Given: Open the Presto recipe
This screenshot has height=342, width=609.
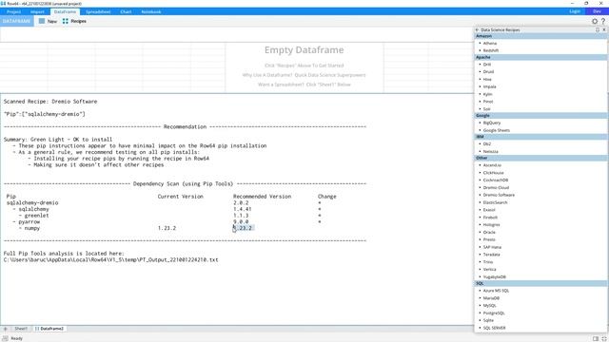Looking at the screenshot, I should 489,239.
